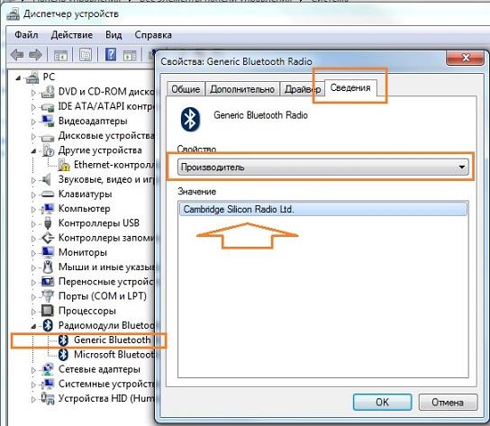Select the Компьютер tree row label
This screenshot has width=490, height=426.
(x=84, y=208)
